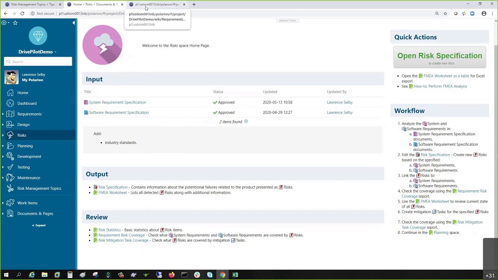The height and width of the screenshot is (280, 498).
Task: Expand the Requirements tree node arrow
Action: 3,114
